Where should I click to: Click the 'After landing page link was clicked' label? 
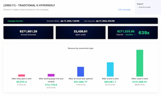click(x=51, y=80)
